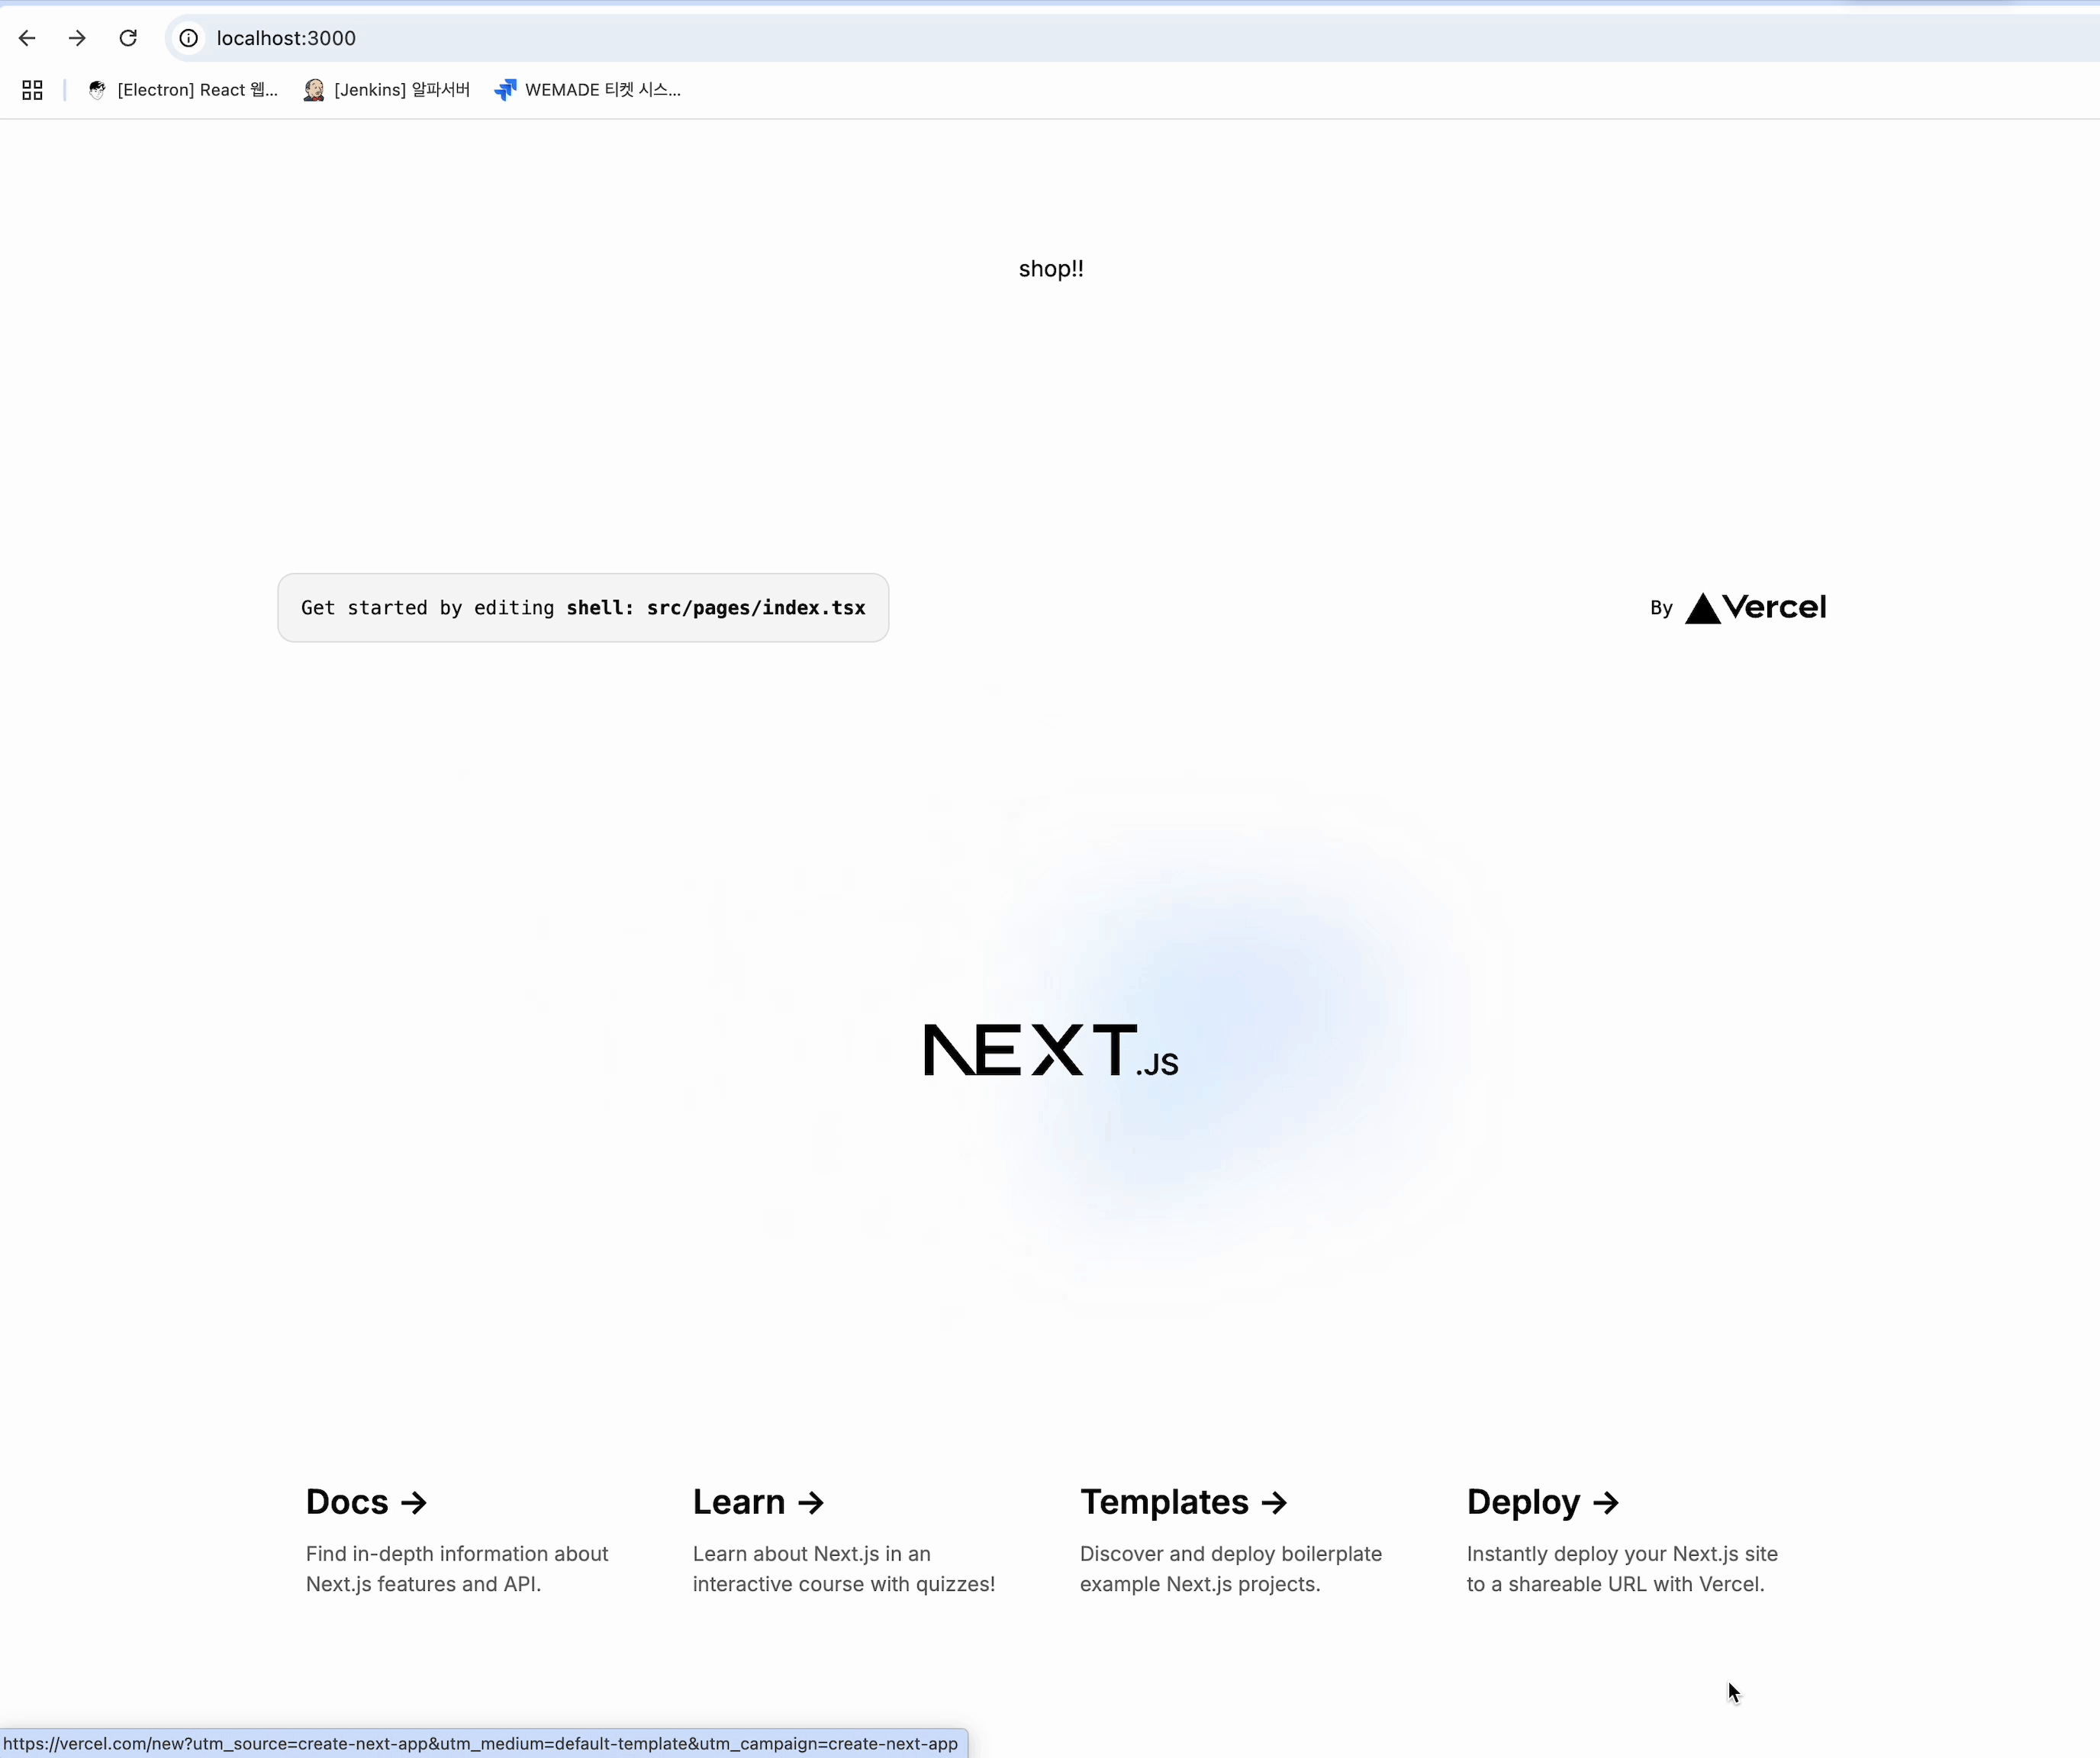Open the WEMADE ticket system bookmark

coord(588,90)
